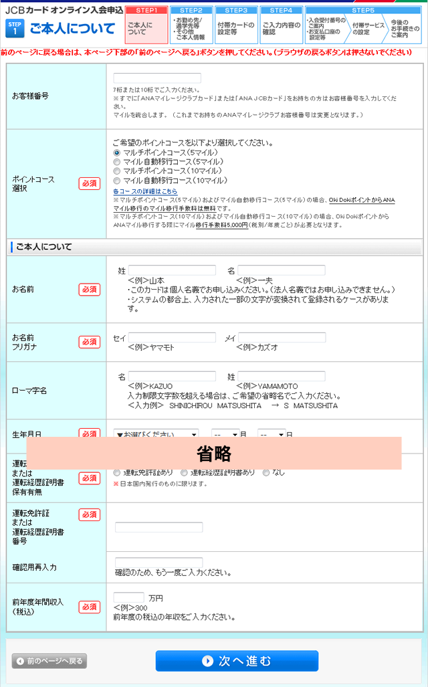Image resolution: width=428 pixels, height=687 pixels.
Task: Click the 前年度年間収入 万円 input field
Action: point(128,597)
